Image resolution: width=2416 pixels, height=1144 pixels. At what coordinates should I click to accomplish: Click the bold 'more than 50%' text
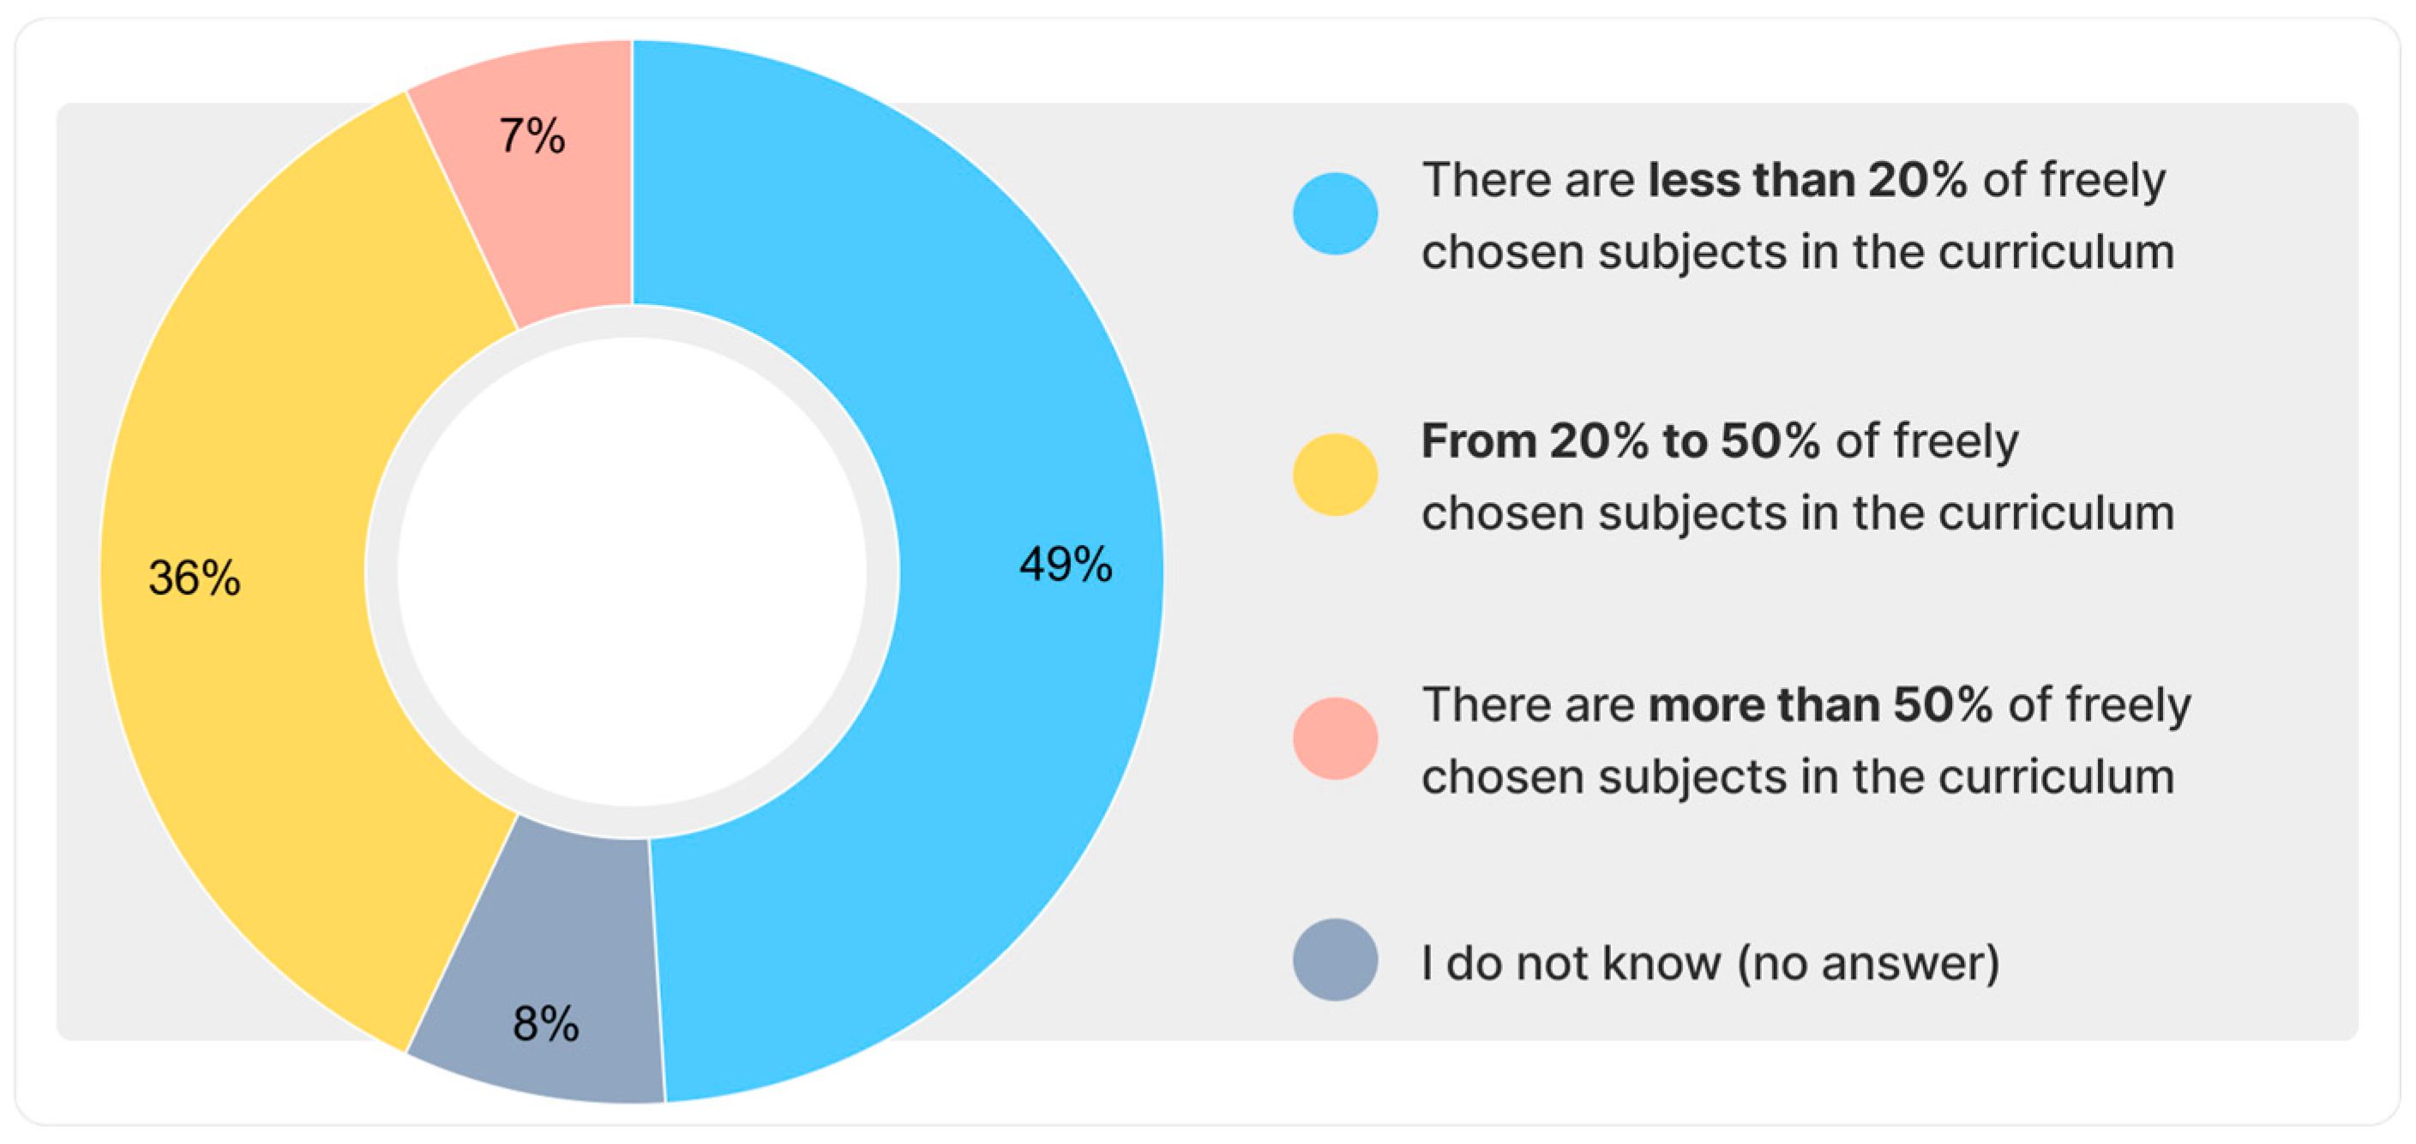click(1819, 704)
